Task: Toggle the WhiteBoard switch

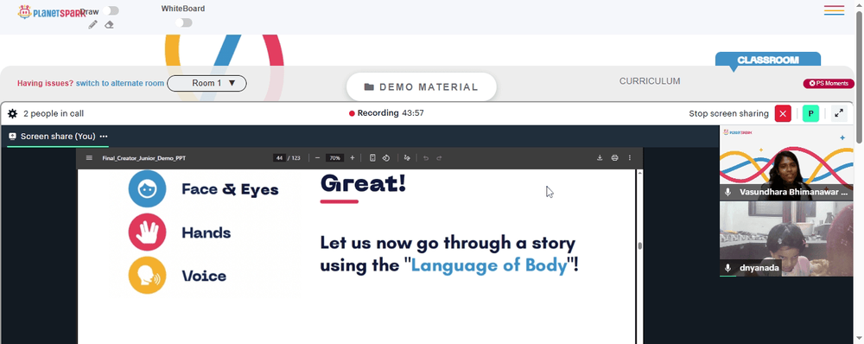Action: point(183,22)
